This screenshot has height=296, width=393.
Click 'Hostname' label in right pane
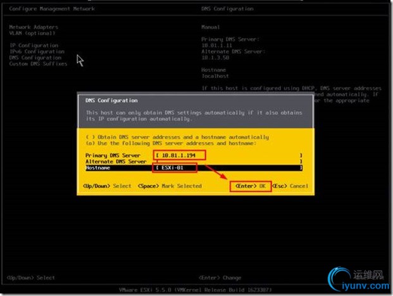(x=213, y=70)
